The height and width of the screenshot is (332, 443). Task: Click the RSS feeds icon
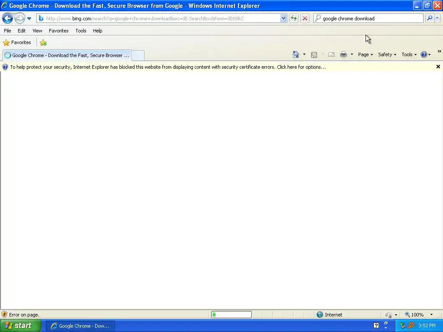[x=314, y=55]
